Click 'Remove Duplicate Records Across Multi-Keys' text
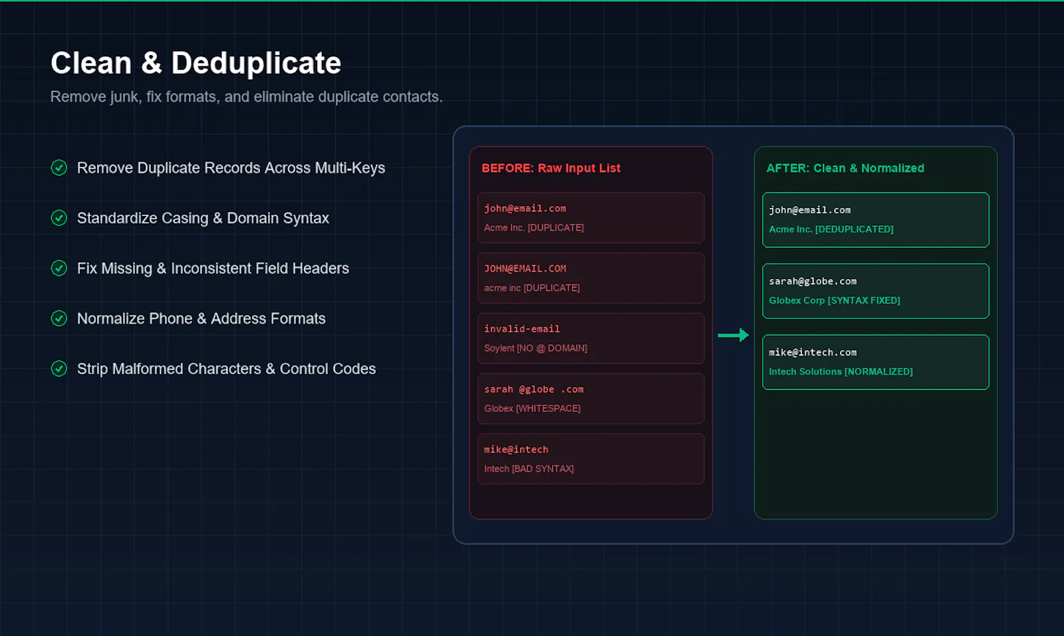The image size is (1064, 636). coord(231,168)
